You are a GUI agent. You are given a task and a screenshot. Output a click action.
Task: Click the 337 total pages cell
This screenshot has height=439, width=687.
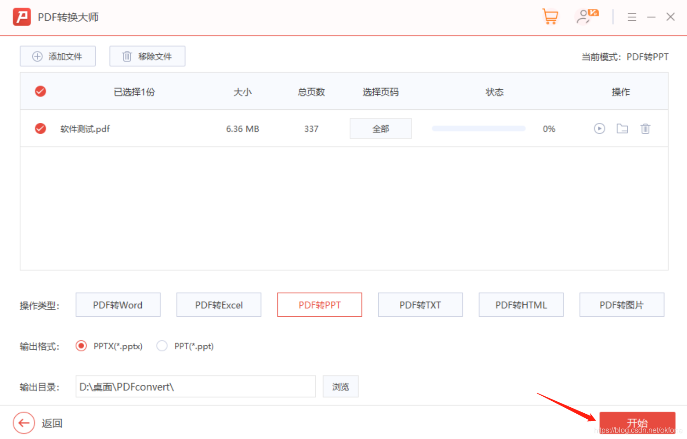click(x=311, y=129)
